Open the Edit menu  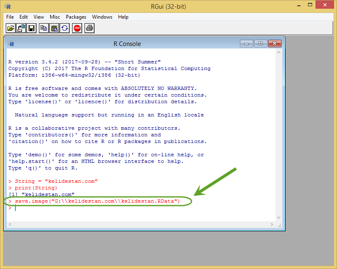(x=24, y=17)
